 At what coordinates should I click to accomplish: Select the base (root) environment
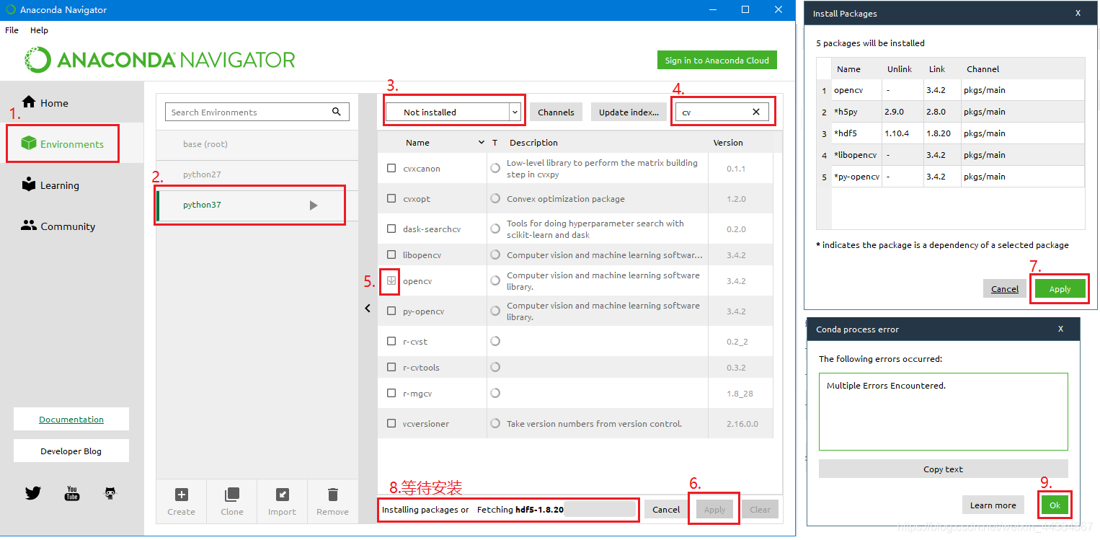(x=257, y=144)
